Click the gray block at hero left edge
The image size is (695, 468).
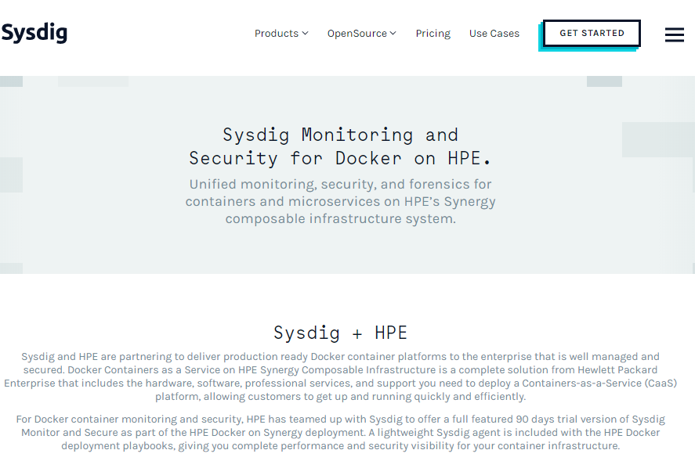click(x=11, y=175)
